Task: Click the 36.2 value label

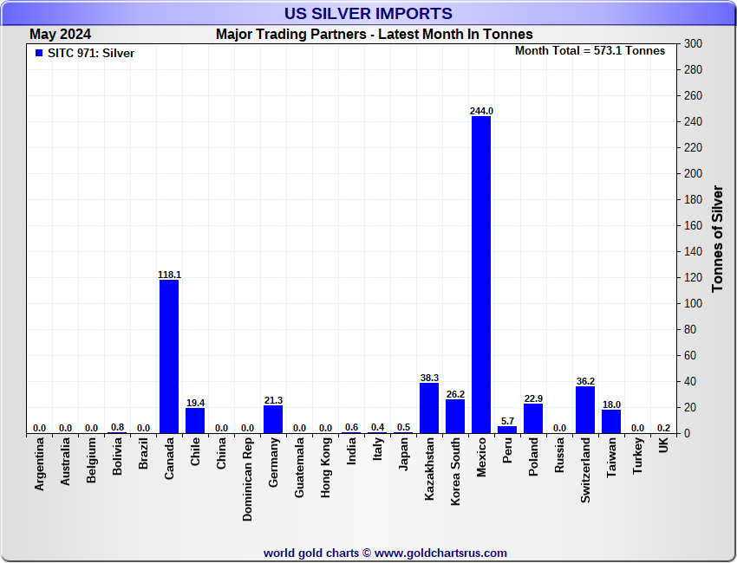Action: pyautogui.click(x=585, y=381)
